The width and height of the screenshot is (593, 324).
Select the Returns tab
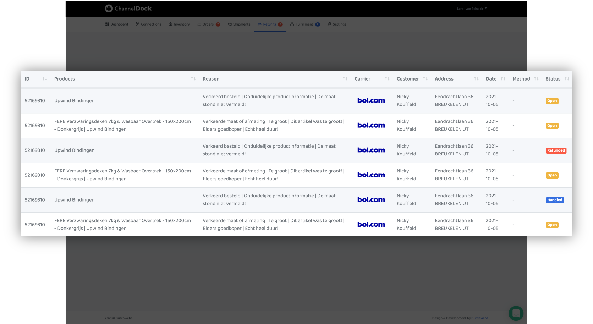coord(270,24)
